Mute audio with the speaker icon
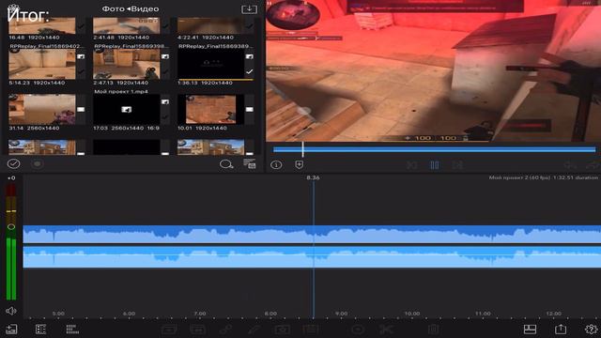 point(11,311)
